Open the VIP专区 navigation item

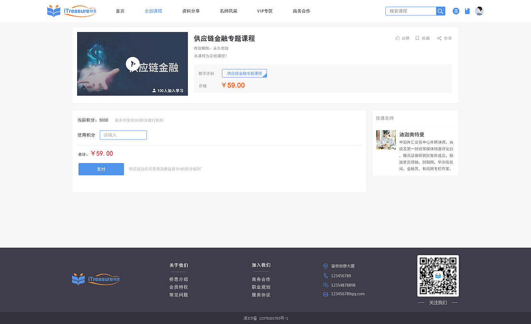[x=265, y=11]
